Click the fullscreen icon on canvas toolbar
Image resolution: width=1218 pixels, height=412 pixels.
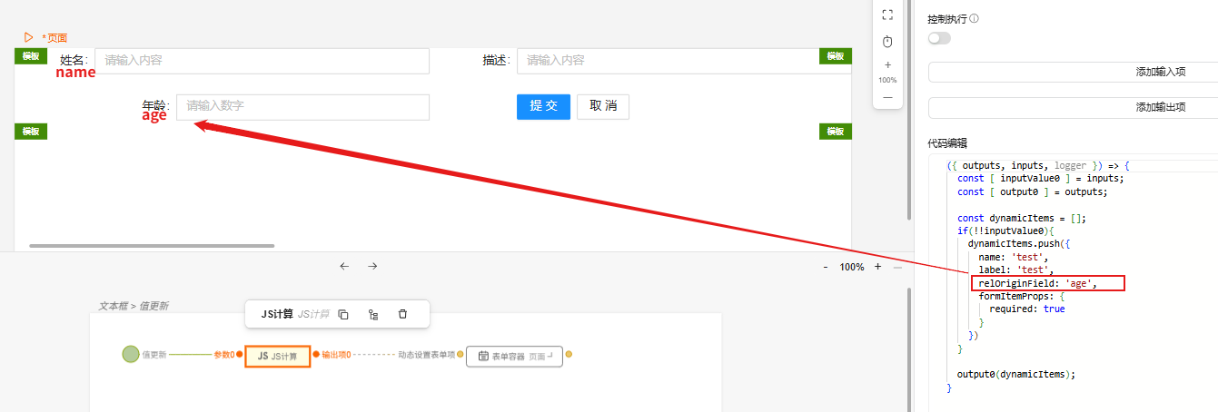(887, 15)
